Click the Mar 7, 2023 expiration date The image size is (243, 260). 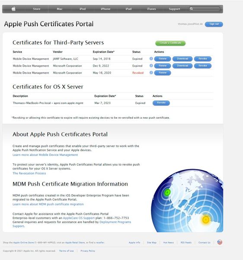point(102,103)
